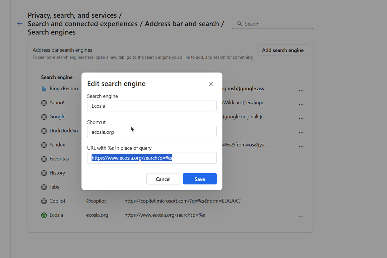This screenshot has height=258, width=387.
Task: Click Cancel in Edit search engine dialog
Action: [x=163, y=179]
